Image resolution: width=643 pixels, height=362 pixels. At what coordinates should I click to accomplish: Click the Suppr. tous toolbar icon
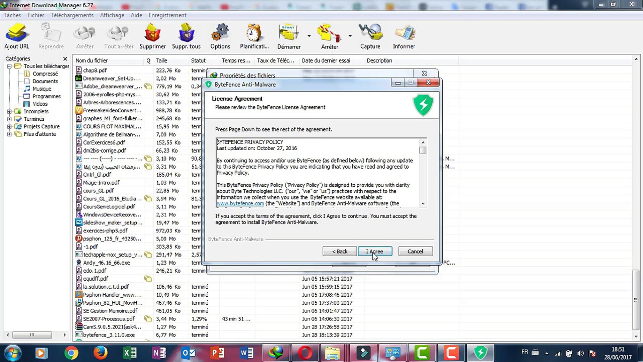tap(186, 36)
